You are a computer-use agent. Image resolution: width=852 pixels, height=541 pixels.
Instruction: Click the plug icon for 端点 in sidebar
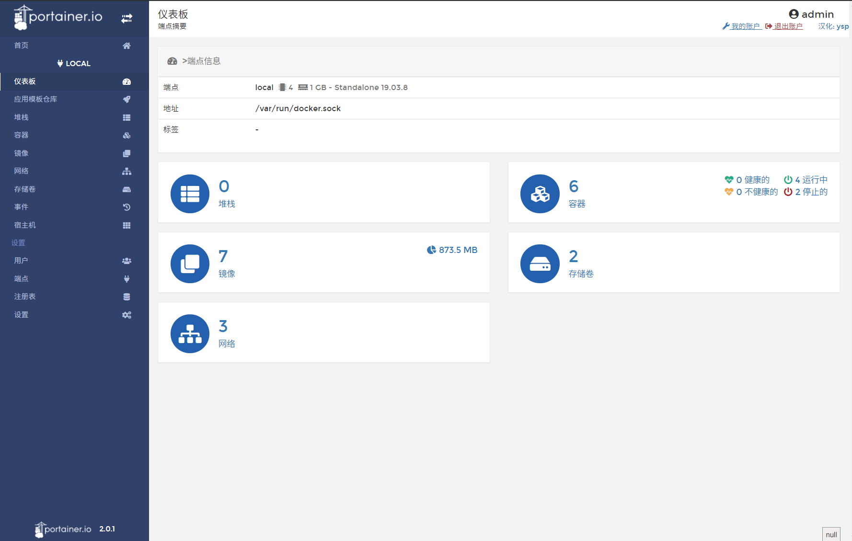click(x=127, y=279)
